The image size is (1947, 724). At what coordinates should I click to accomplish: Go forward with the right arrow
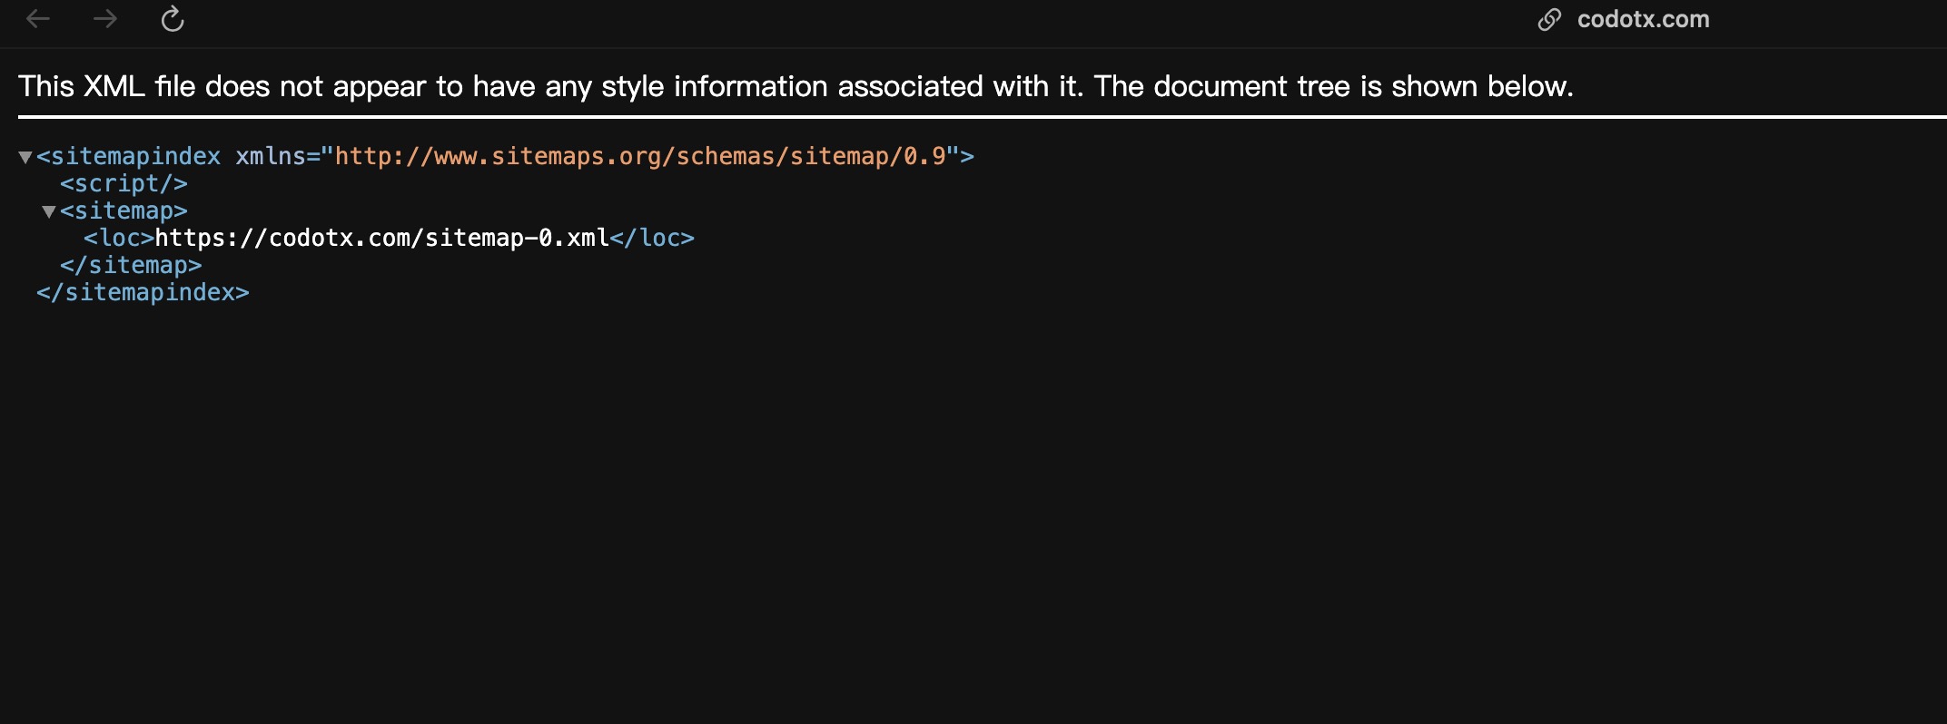point(105,19)
